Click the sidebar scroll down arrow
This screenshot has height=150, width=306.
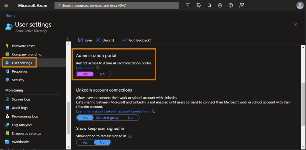click(x=68, y=147)
